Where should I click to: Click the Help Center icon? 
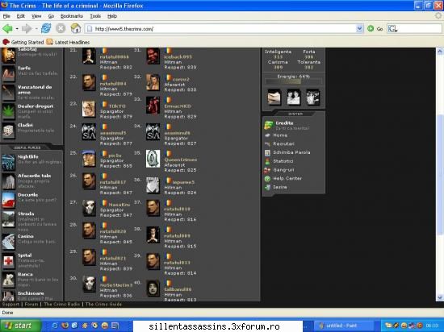(267, 179)
